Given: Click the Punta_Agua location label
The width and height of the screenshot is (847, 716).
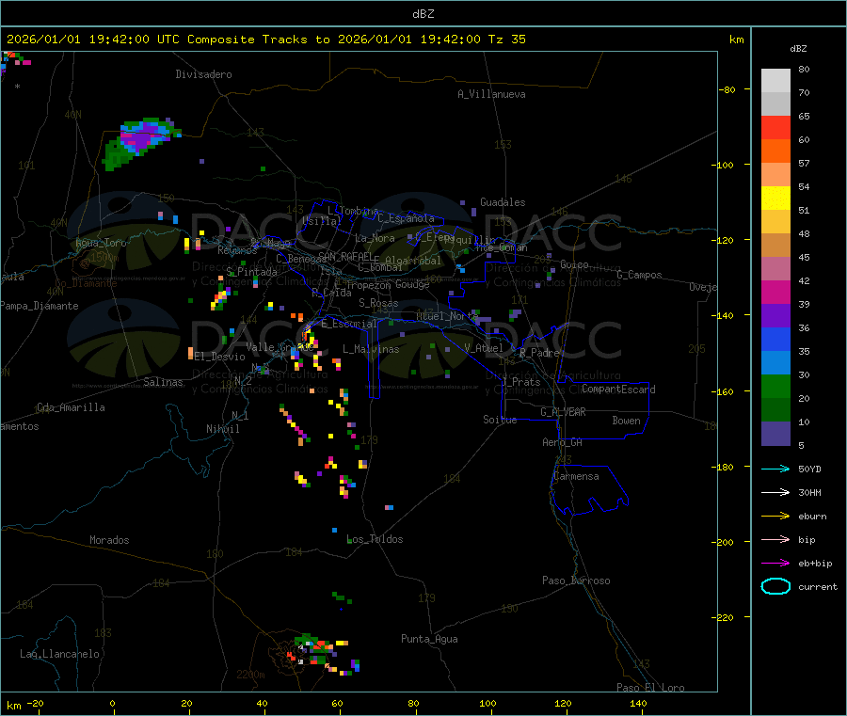Looking at the screenshot, I should click(x=429, y=640).
